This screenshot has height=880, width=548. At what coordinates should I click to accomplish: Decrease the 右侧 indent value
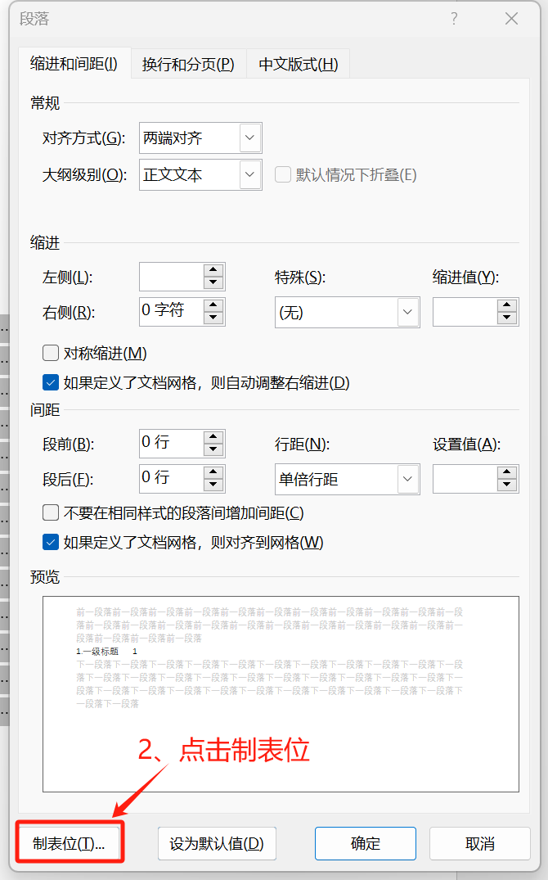pyautogui.click(x=213, y=318)
